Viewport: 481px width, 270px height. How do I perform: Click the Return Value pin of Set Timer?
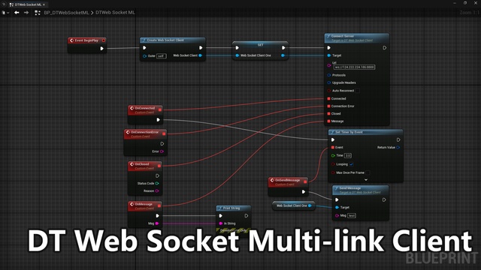click(398, 148)
